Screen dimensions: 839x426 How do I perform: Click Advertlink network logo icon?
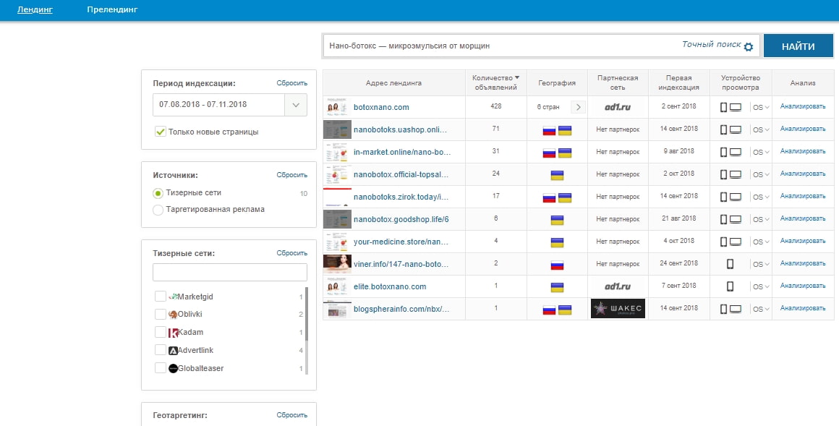173,351
